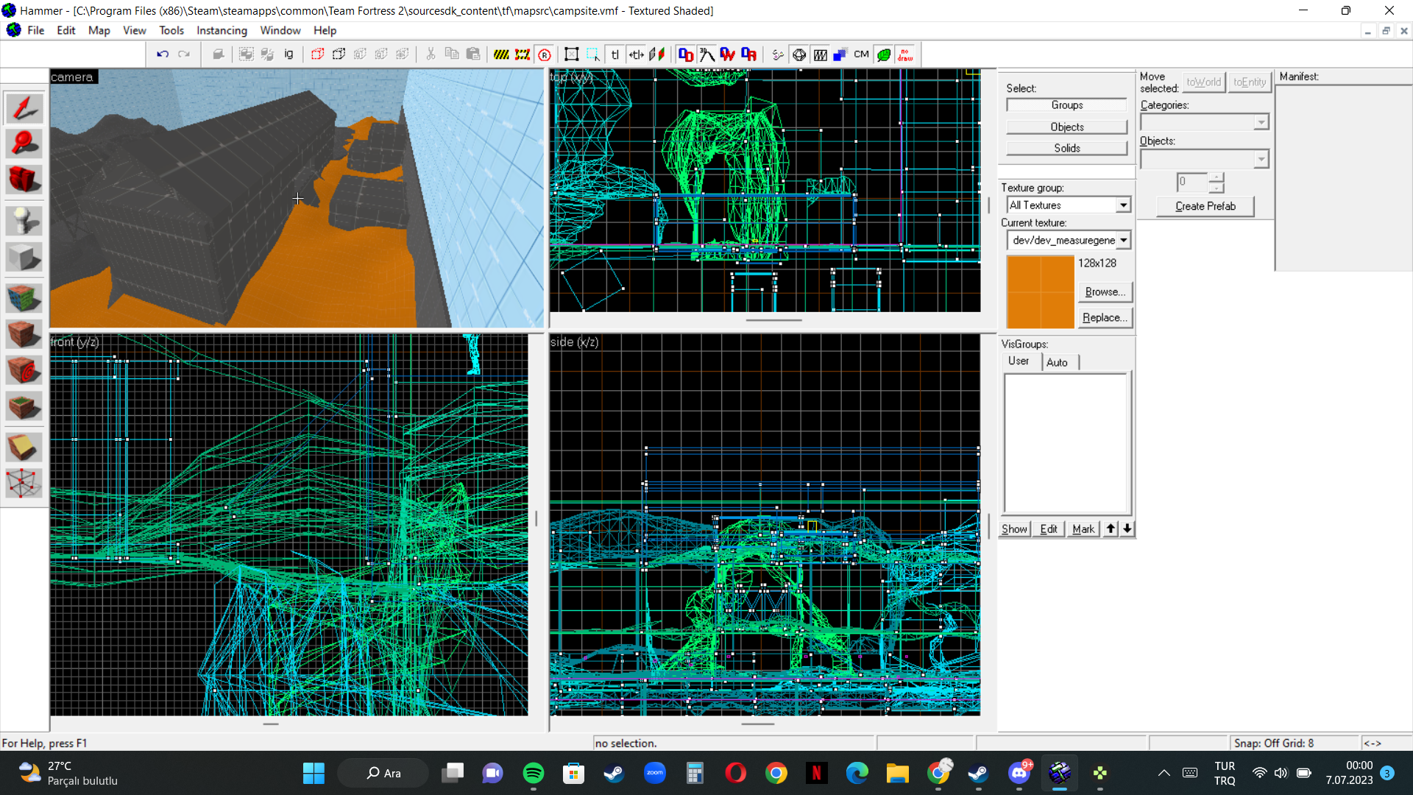Open the Categories dropdown

[x=1261, y=122]
